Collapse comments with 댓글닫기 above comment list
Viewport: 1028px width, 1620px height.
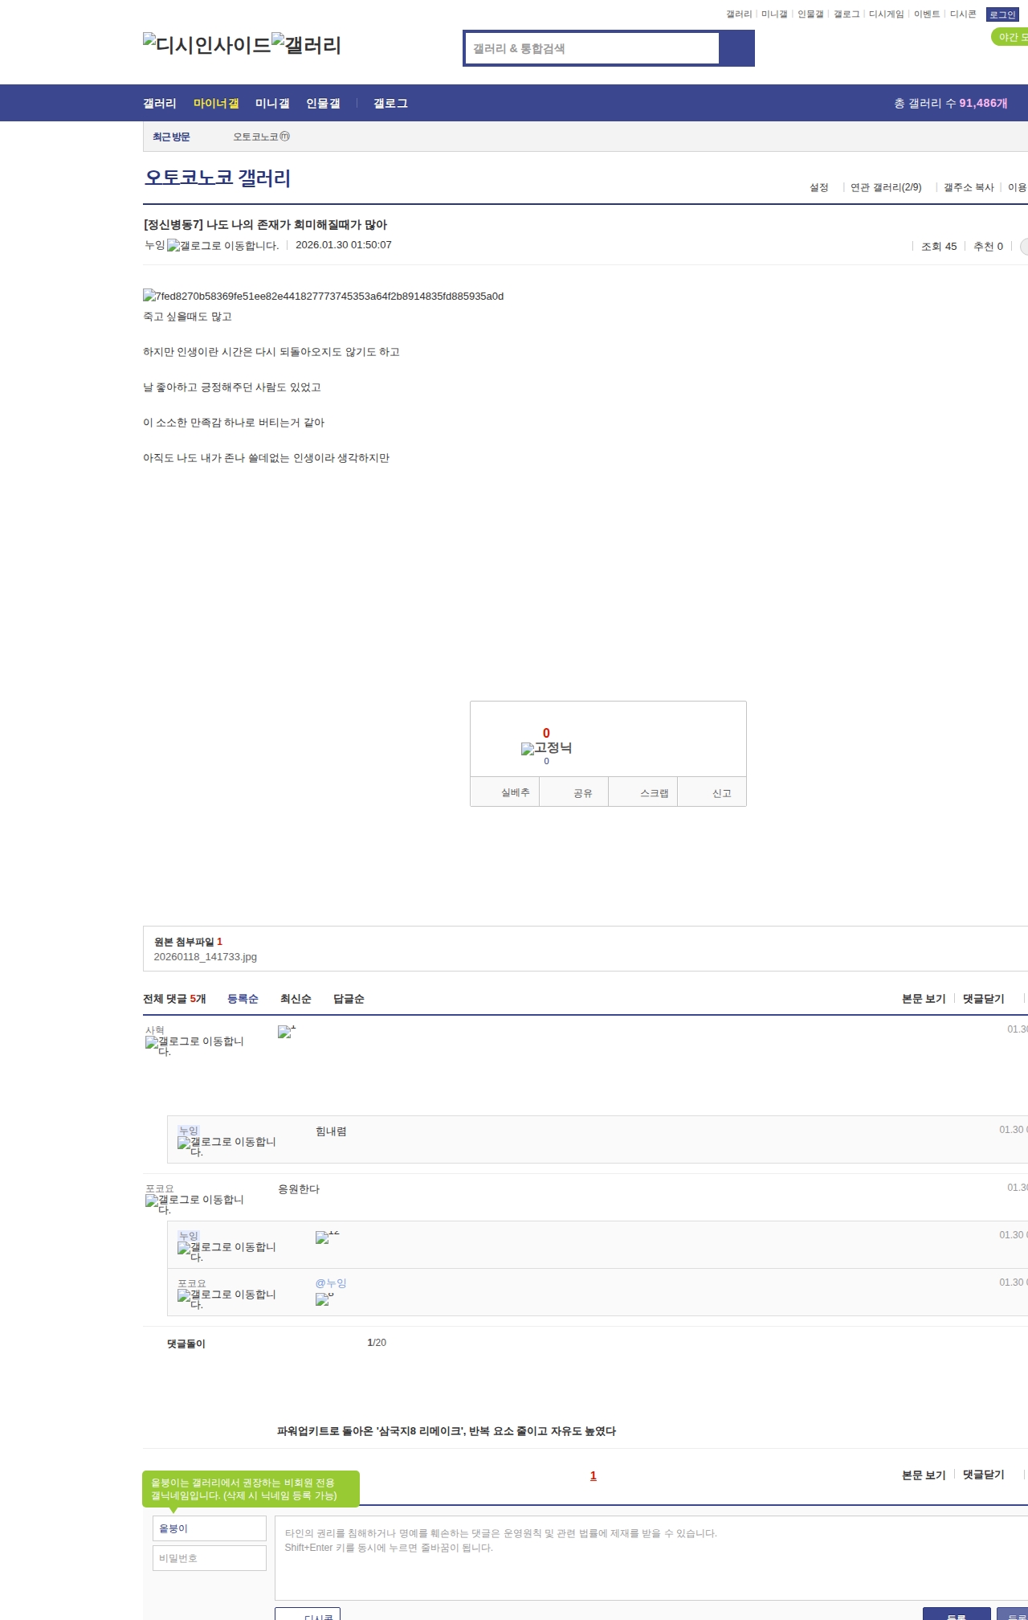click(x=983, y=999)
